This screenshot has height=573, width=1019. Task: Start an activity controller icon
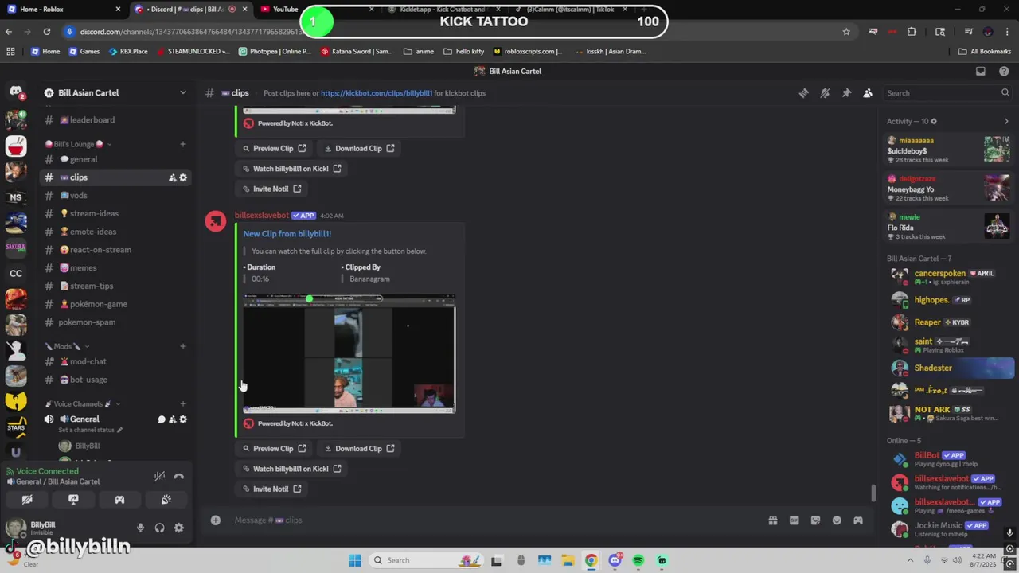point(119,500)
